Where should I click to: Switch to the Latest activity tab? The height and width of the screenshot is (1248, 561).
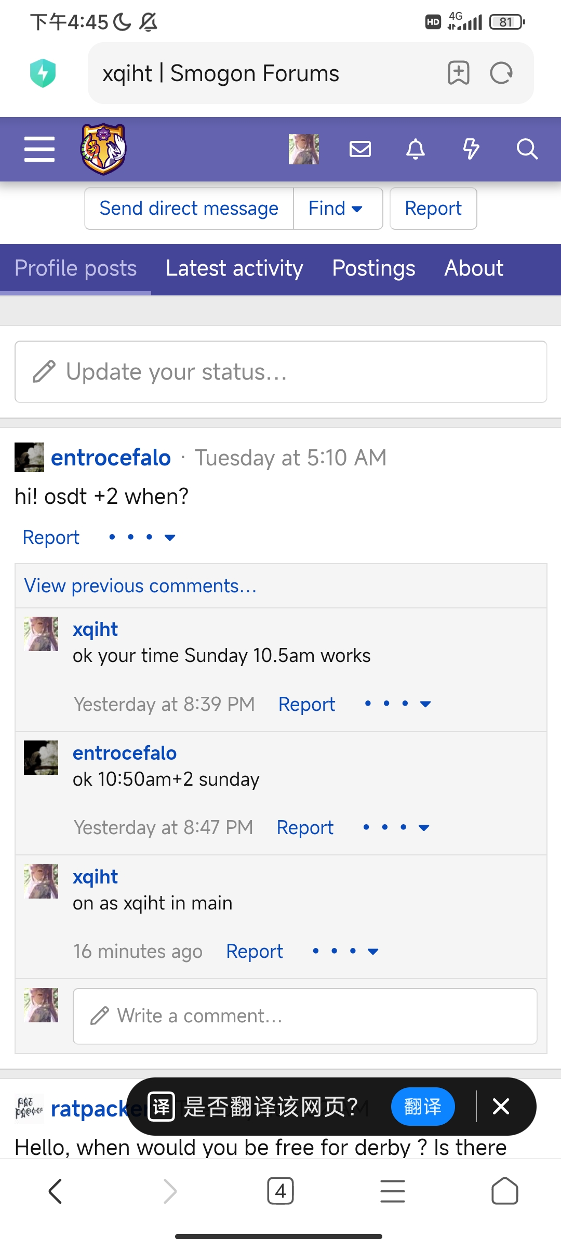[234, 268]
